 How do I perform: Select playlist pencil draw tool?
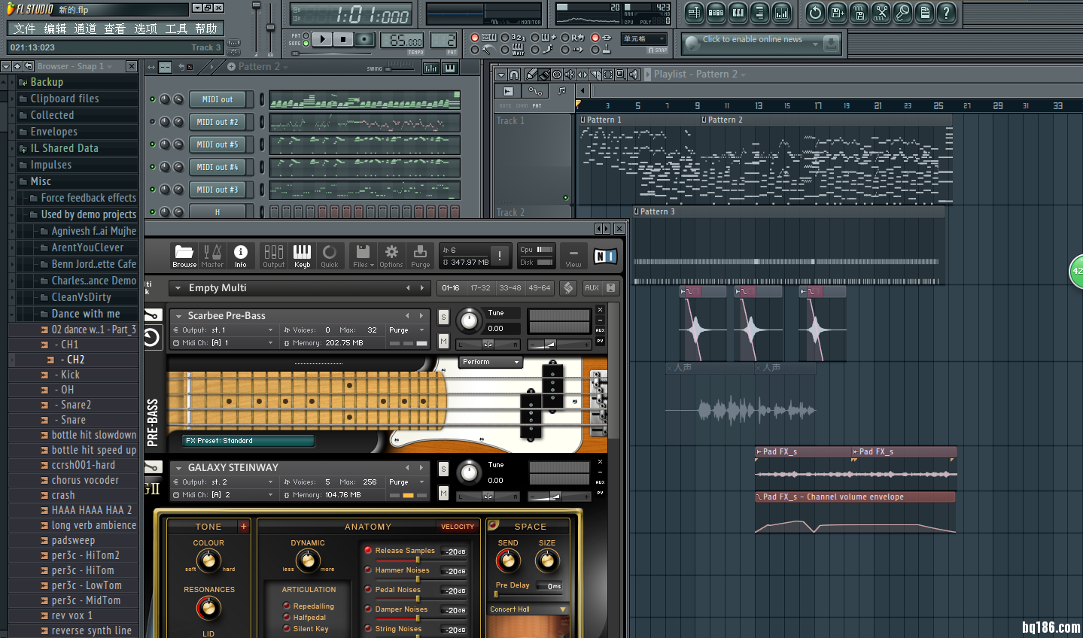click(531, 74)
